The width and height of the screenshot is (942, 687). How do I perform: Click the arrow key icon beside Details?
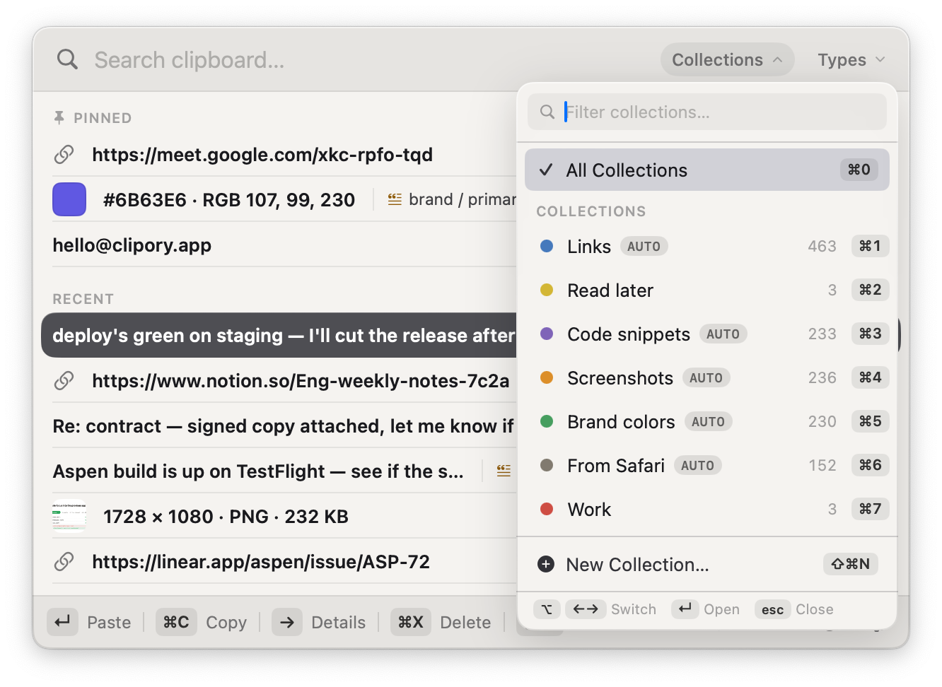click(x=287, y=622)
